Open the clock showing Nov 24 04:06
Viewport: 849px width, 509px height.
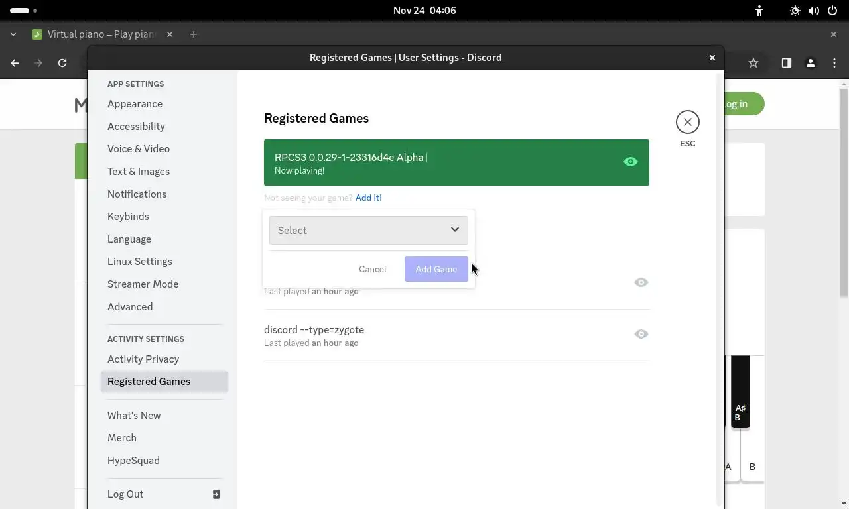pyautogui.click(x=424, y=11)
